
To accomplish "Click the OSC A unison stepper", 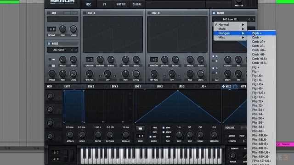I will [x=90, y=60].
